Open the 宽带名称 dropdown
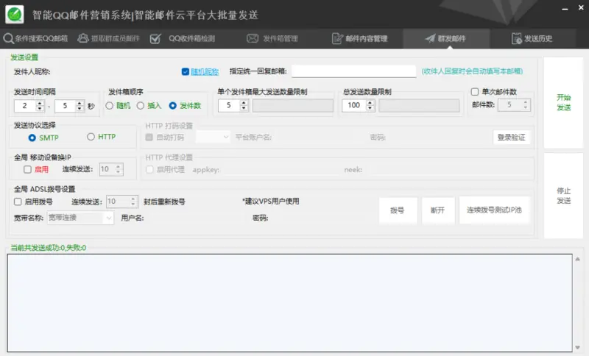The image size is (589, 356). (x=80, y=218)
